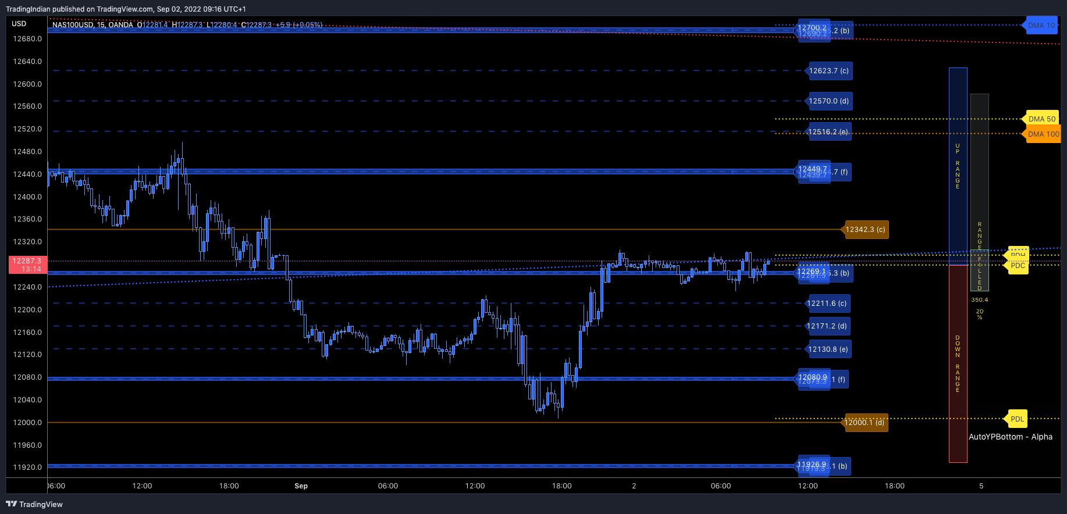
Task: Click the RANGE FILLED gray bar
Action: tap(980, 192)
